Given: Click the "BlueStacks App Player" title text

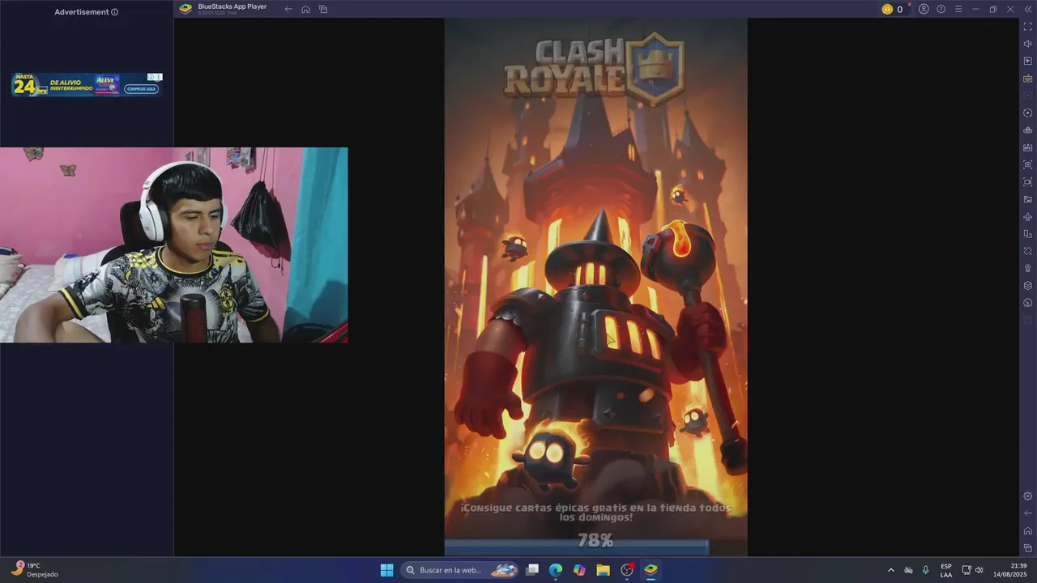Looking at the screenshot, I should (233, 6).
